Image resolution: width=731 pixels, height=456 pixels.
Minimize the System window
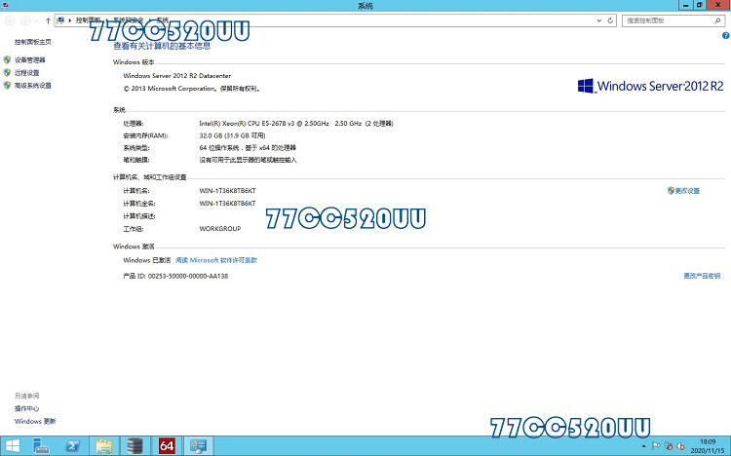685,5
